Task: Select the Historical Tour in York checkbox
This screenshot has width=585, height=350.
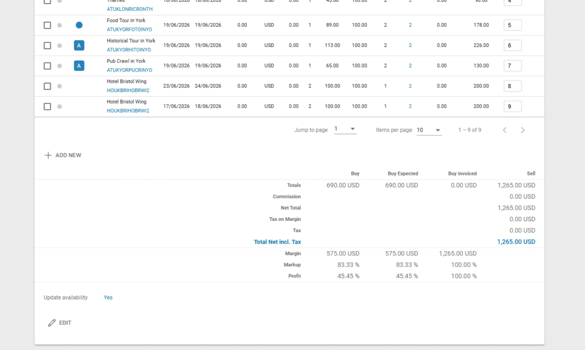Action: click(47, 46)
